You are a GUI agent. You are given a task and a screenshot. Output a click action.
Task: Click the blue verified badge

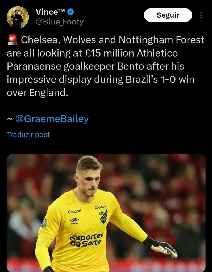[x=71, y=12]
